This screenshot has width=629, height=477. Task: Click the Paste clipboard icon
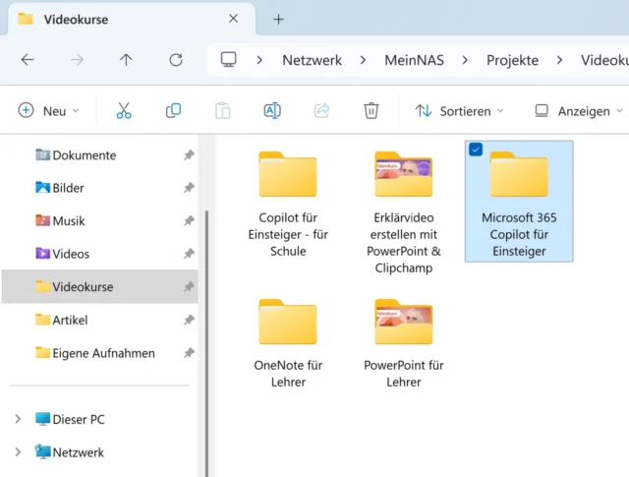[223, 111]
